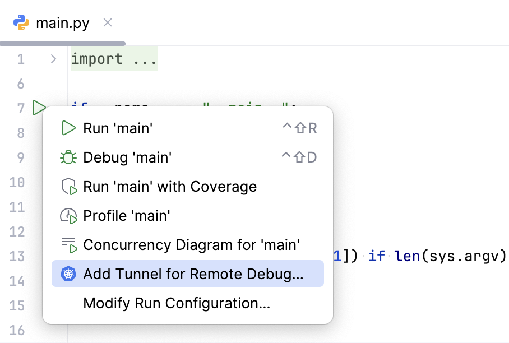Click the shield icon for Run with Coverage

pos(68,187)
